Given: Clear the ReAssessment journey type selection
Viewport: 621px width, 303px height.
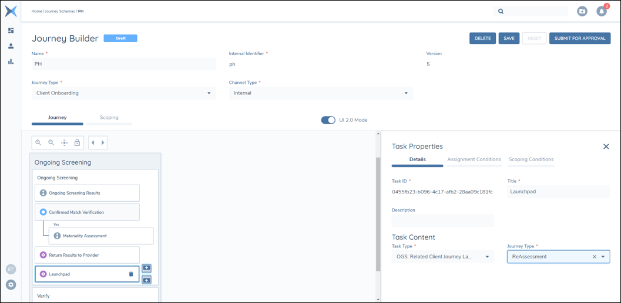Looking at the screenshot, I should point(594,257).
